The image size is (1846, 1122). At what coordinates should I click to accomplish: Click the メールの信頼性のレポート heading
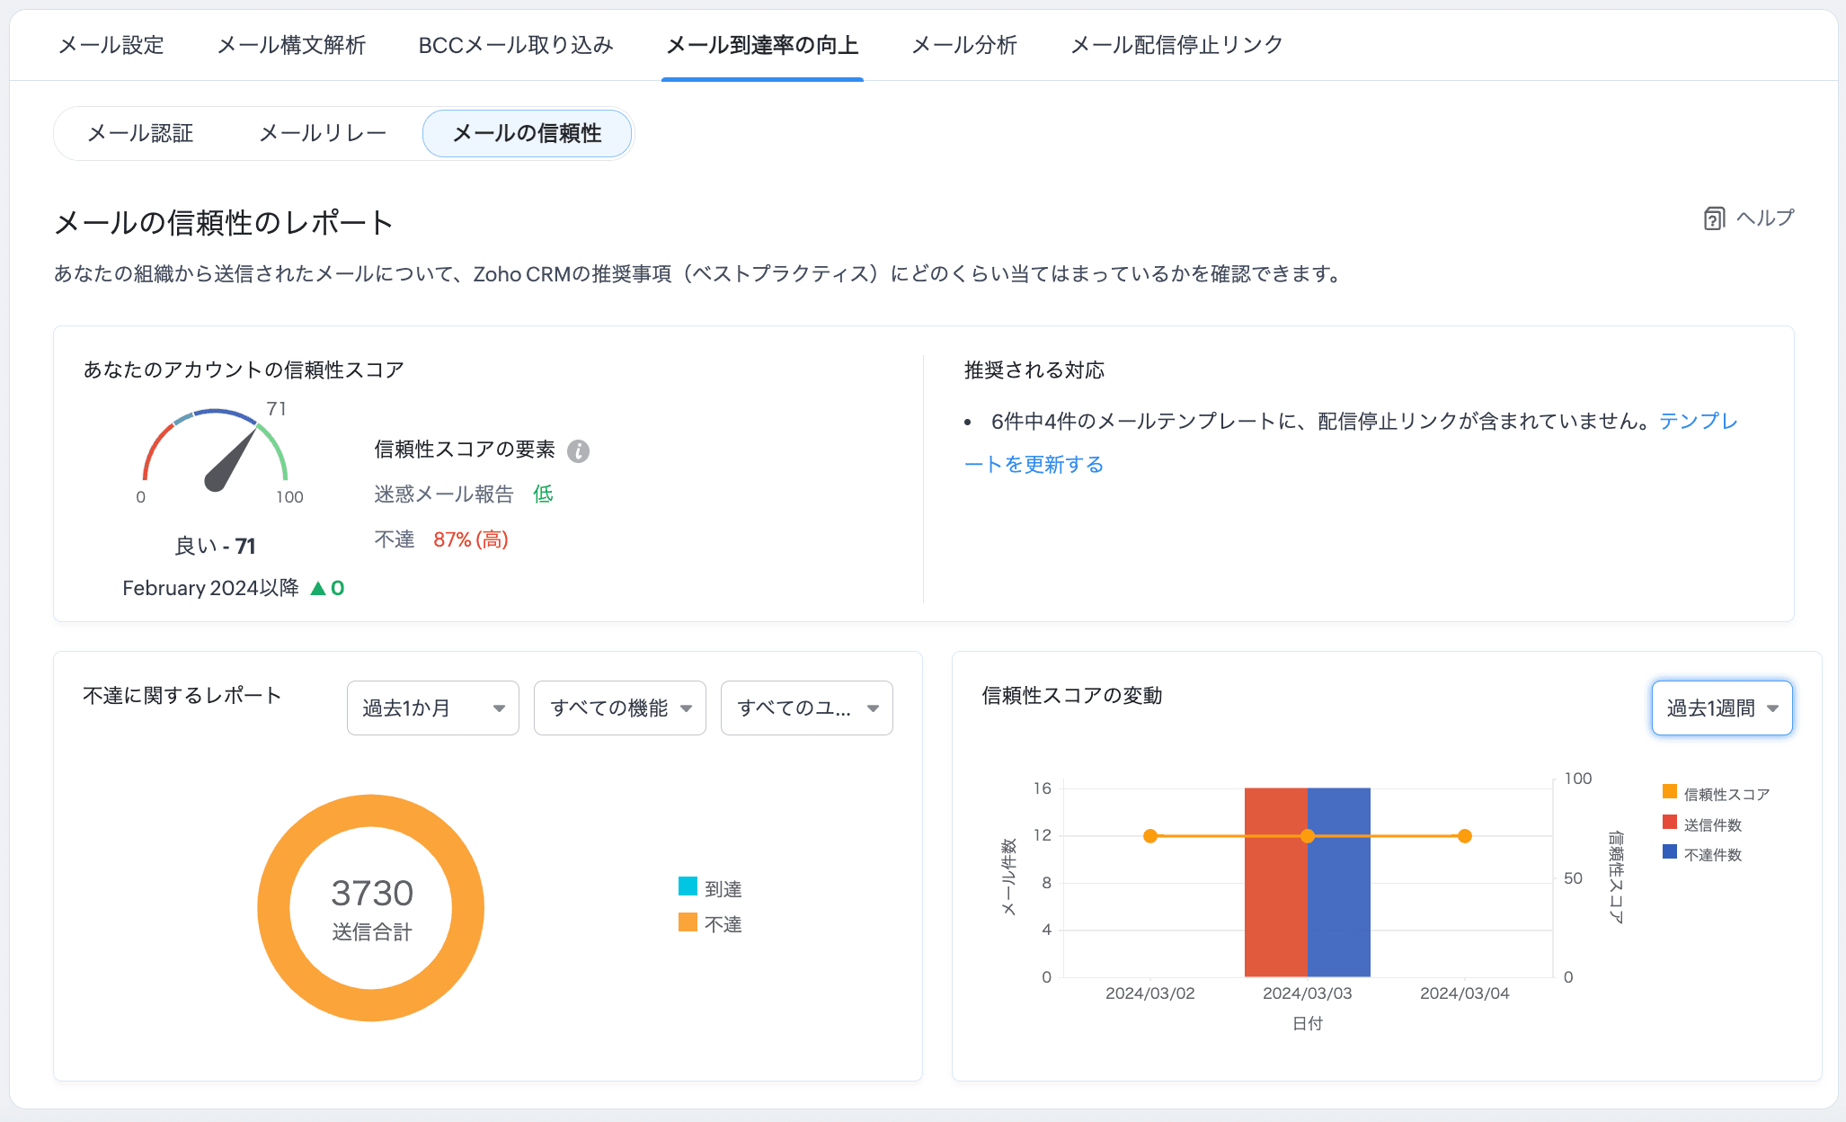click(224, 223)
